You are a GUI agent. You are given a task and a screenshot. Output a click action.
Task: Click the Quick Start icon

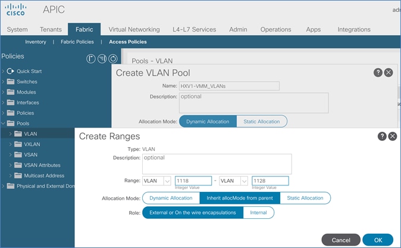tap(11, 71)
